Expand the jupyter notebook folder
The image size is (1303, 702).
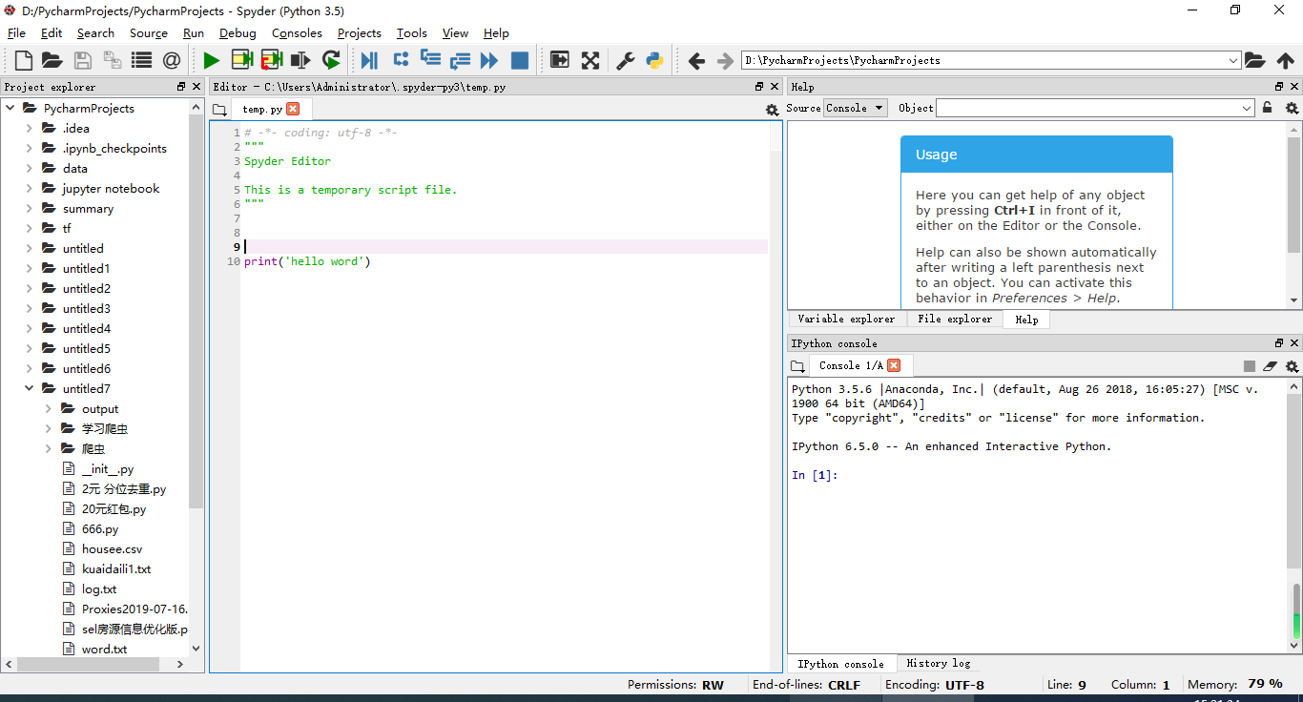[30, 188]
